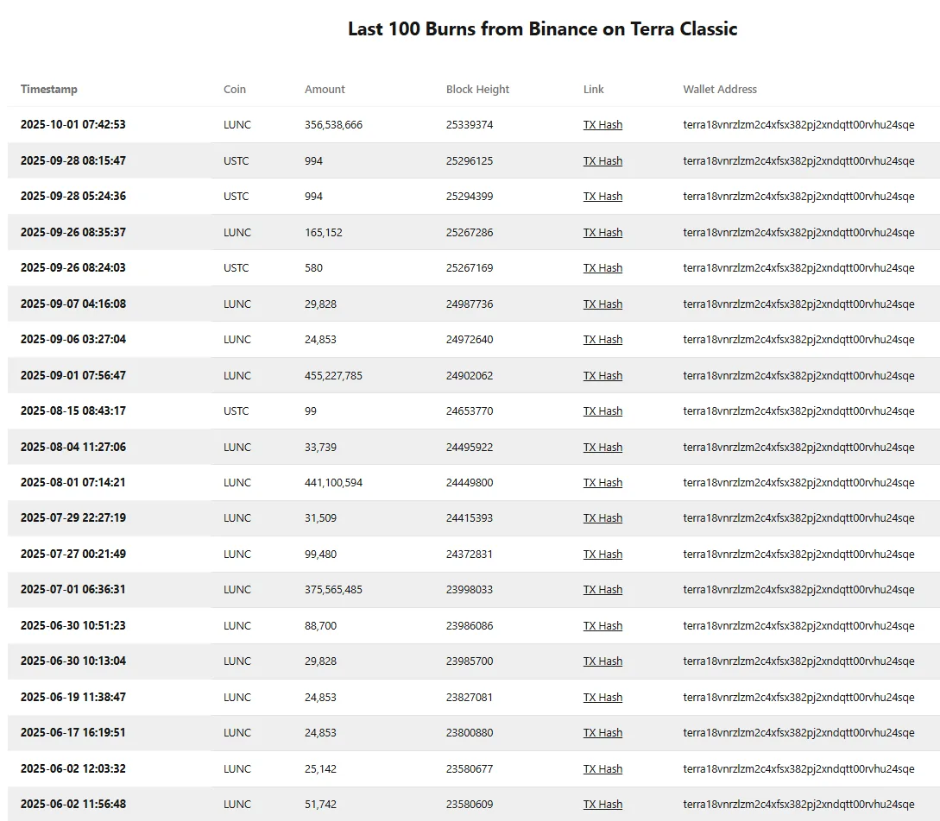940x821 pixels.
Task: Open TX Hash for block 23998033
Action: tap(602, 590)
